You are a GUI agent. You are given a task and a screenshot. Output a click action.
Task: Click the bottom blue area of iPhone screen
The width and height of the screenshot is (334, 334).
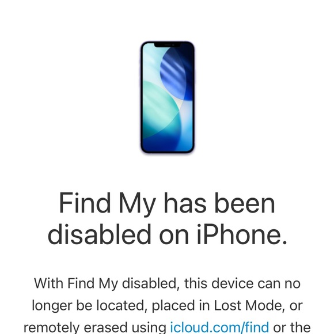[168, 144]
